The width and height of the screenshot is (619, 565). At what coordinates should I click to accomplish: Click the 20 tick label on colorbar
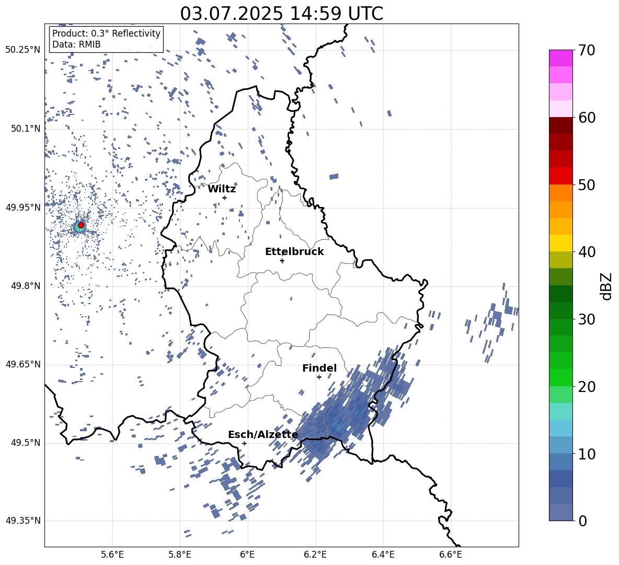tap(587, 386)
